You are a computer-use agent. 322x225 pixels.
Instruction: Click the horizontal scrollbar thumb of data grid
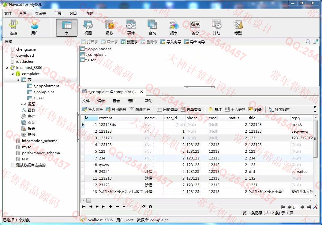(x=88, y=200)
